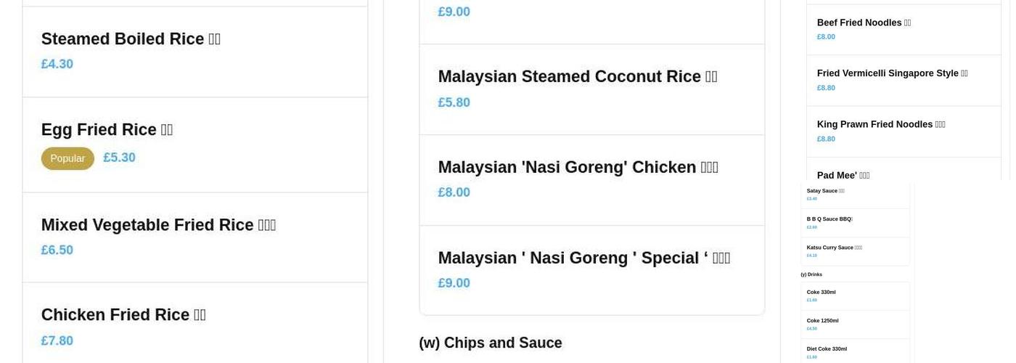Open the Chicken Fried Rice item
1016x363 pixels.
pos(123,315)
